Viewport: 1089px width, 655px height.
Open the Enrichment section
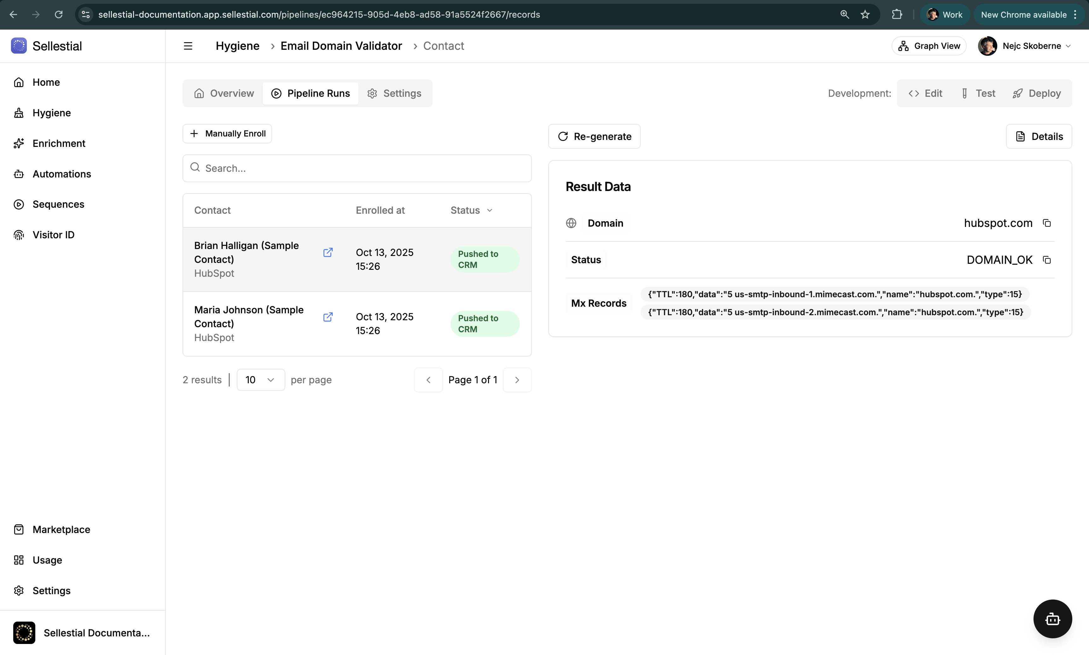click(x=59, y=143)
